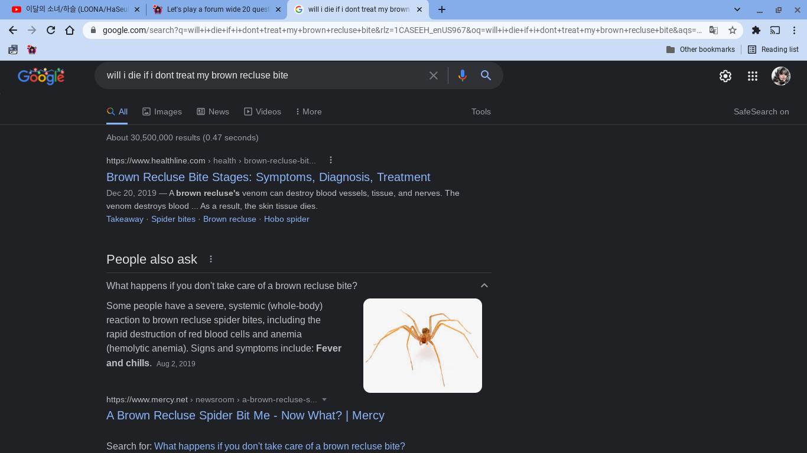Click What happens if you don't take care question
The height and width of the screenshot is (453, 807).
point(232,285)
